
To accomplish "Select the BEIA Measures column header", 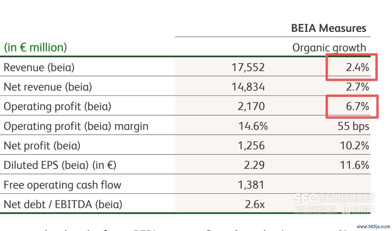I will coord(329,28).
